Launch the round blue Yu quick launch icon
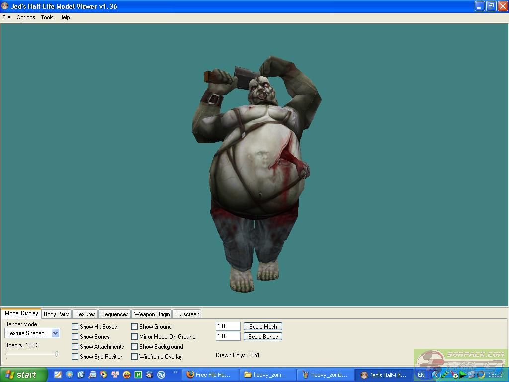The height and width of the screenshot is (382, 509). 161,375
